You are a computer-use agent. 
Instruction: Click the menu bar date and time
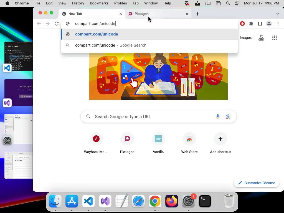[261, 3]
